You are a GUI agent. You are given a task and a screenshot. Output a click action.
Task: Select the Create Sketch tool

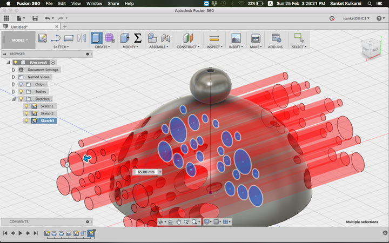pos(43,38)
